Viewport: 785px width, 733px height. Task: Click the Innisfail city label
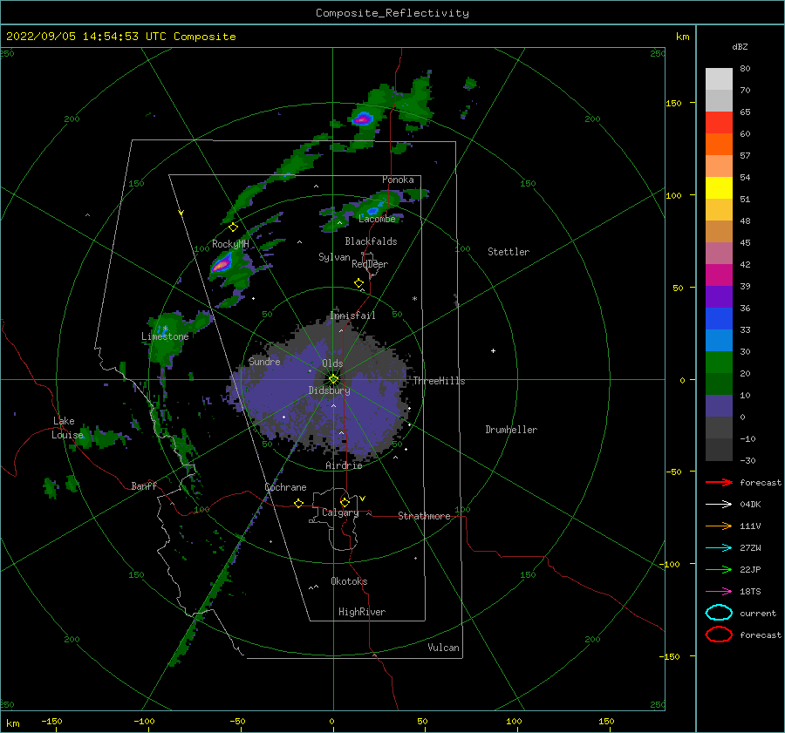click(352, 316)
